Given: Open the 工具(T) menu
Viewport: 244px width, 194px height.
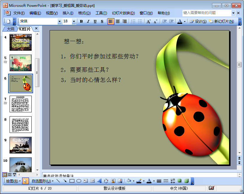Looking at the screenshot, I should click(x=101, y=13).
